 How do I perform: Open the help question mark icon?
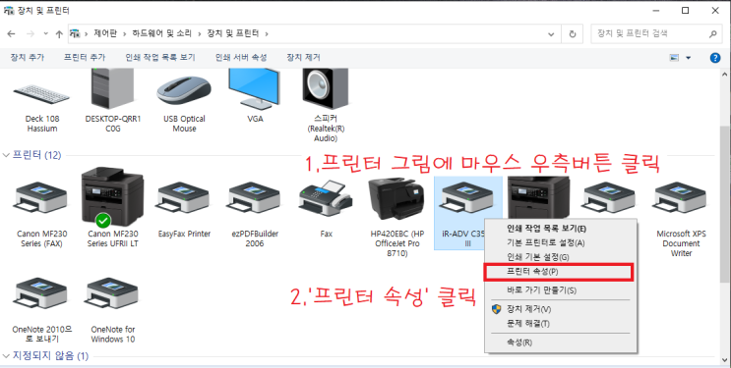coord(714,58)
